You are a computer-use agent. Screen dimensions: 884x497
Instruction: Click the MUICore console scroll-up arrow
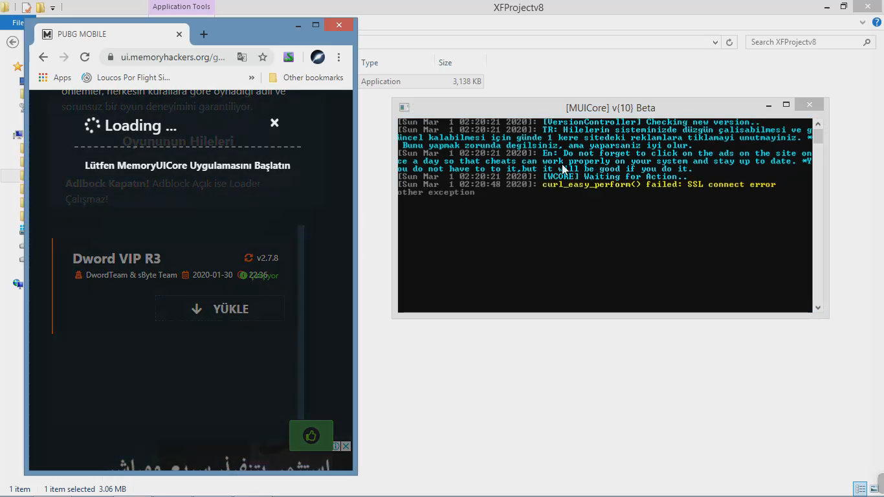[x=818, y=124]
